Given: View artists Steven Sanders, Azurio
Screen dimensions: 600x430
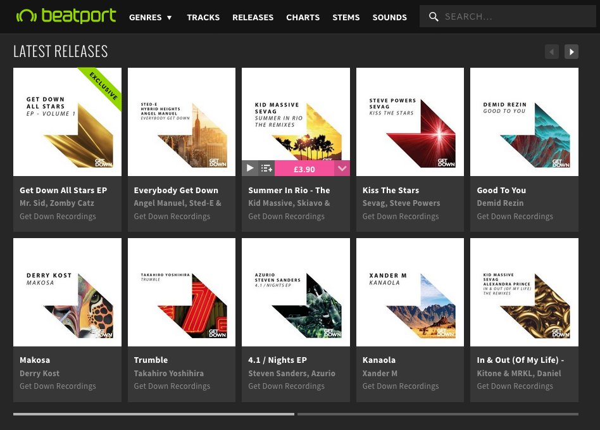Looking at the screenshot, I should click(292, 374).
